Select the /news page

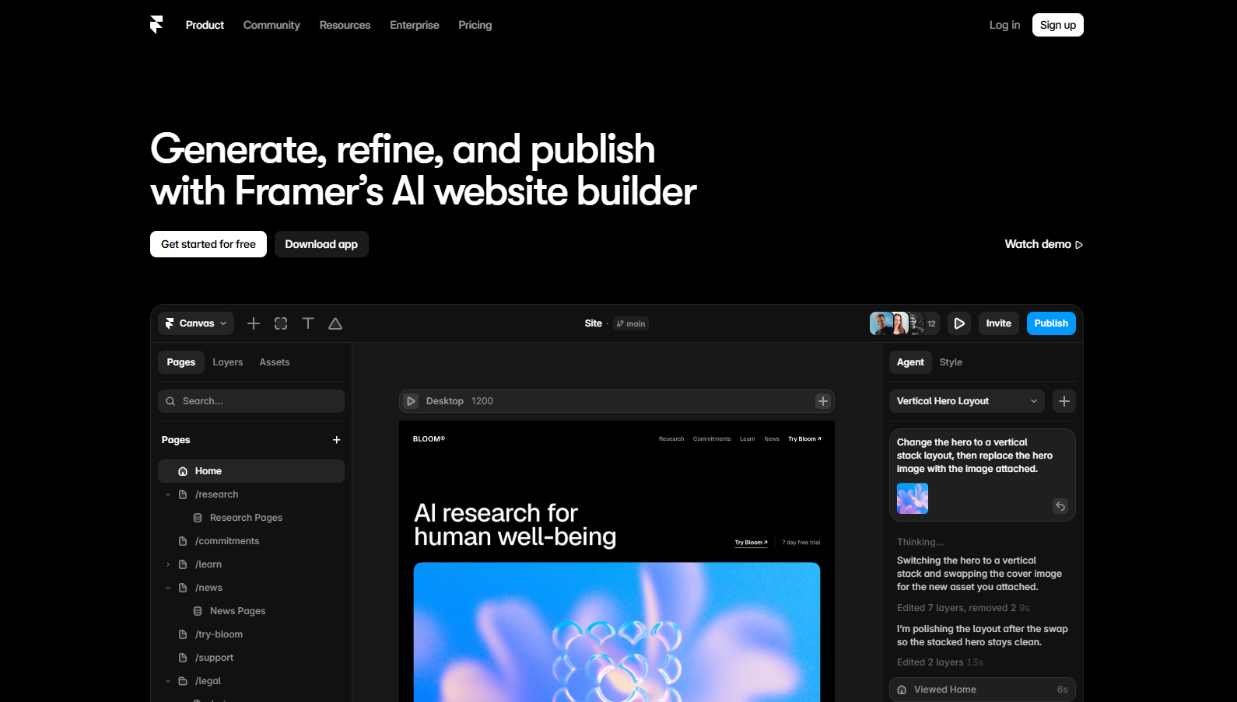[x=209, y=588]
